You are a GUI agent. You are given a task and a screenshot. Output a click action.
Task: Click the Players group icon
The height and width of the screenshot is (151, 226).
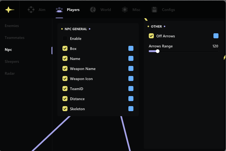[x=59, y=10]
